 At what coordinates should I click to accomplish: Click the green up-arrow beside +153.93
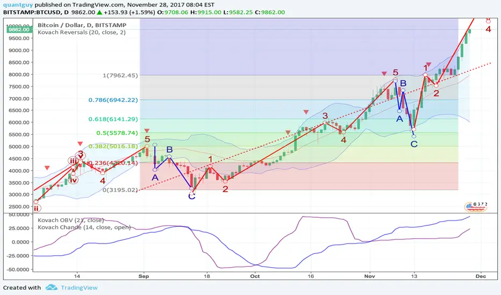pos(99,12)
